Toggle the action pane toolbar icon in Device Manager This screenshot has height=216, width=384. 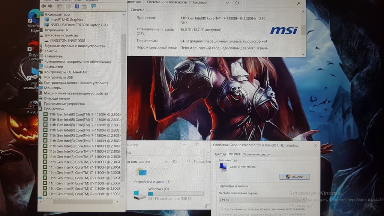84,6
